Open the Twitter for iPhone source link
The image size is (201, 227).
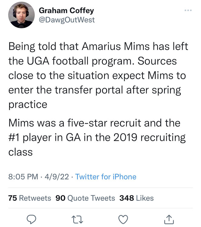click(105, 176)
